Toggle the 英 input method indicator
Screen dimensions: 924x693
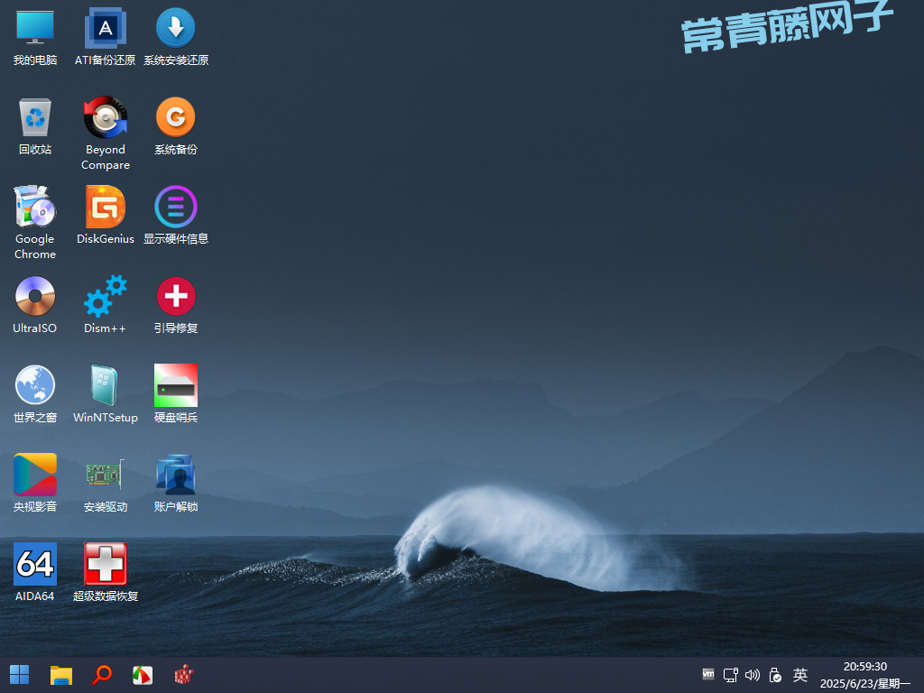(800, 675)
